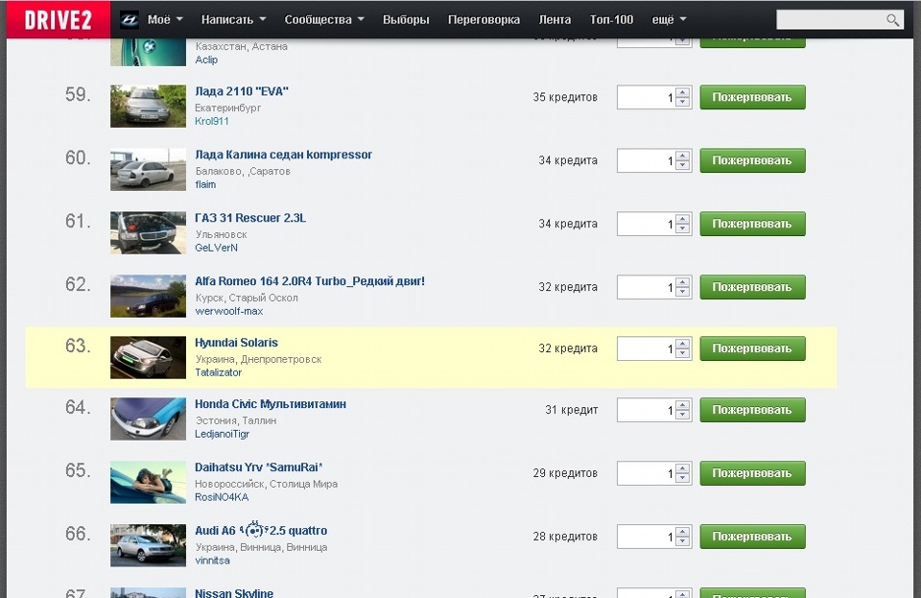
Task: Open the Написать dropdown menu
Action: point(233,19)
